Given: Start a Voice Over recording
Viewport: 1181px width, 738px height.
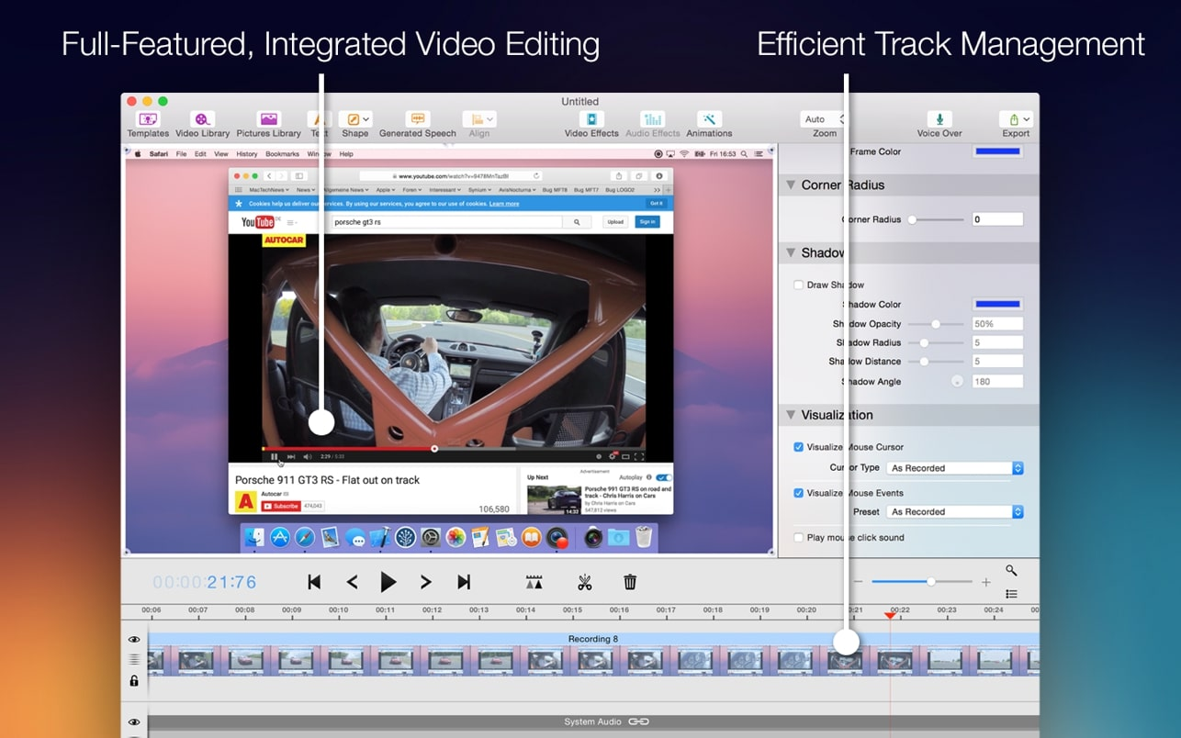Looking at the screenshot, I should tap(939, 119).
